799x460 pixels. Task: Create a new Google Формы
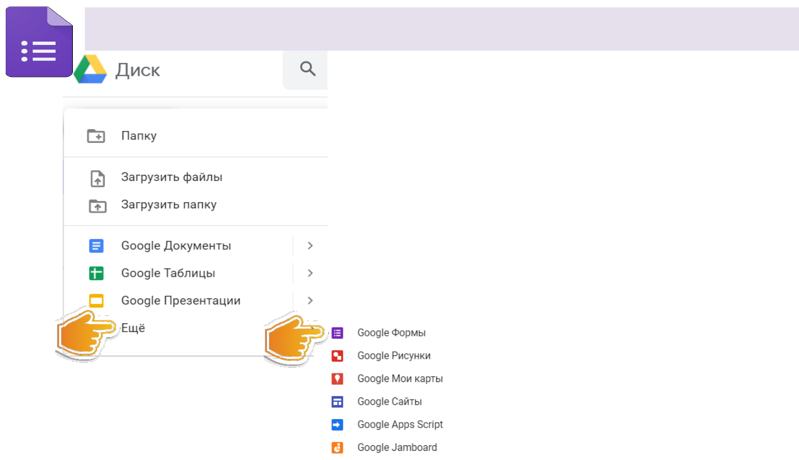391,333
